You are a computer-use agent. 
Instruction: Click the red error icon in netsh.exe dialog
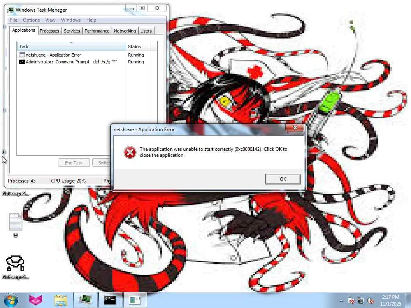point(130,152)
